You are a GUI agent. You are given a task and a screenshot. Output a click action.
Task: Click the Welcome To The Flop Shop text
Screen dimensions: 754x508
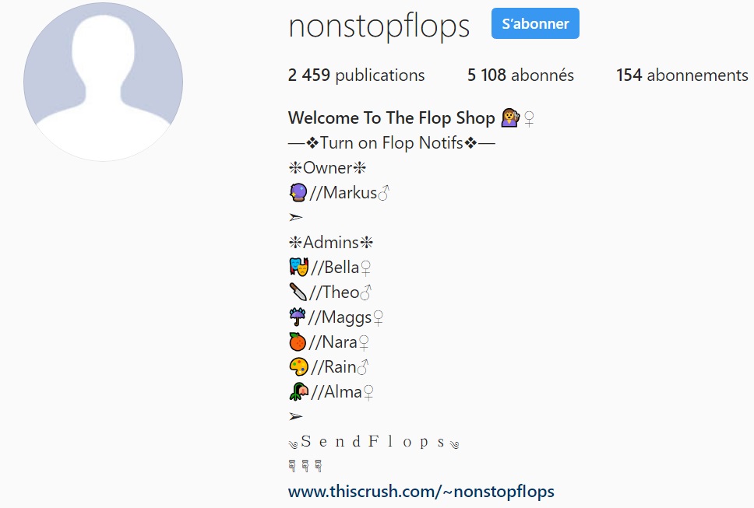tap(392, 118)
